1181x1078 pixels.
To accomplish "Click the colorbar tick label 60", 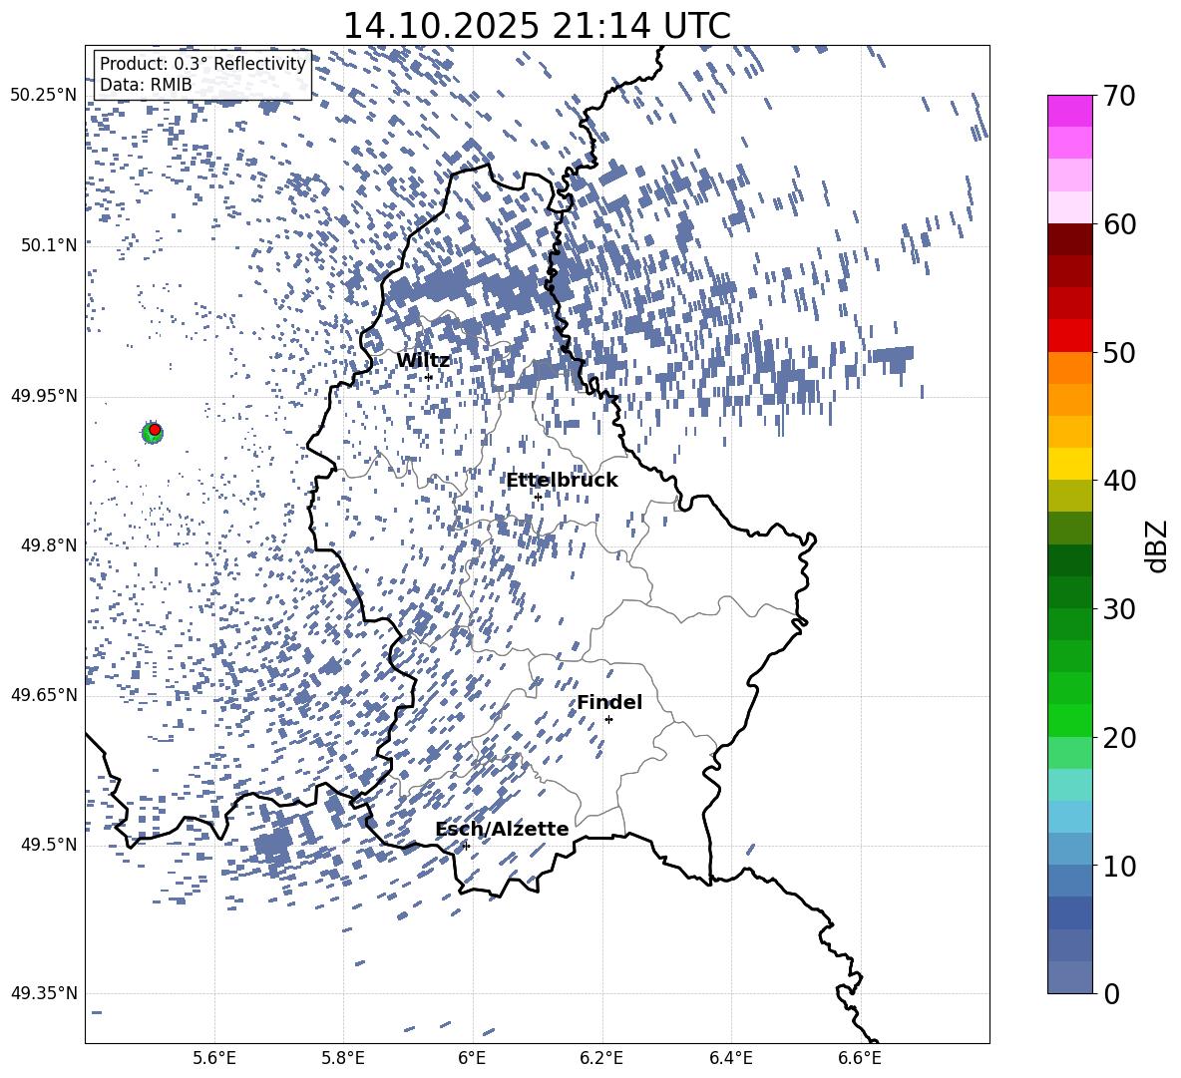I will [1119, 224].
